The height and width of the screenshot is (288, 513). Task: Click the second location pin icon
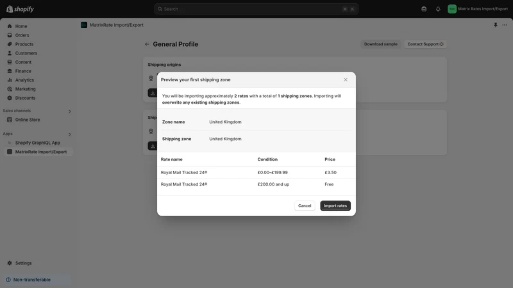click(x=151, y=131)
